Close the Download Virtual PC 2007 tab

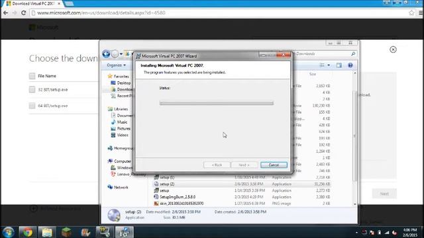pos(59,4)
